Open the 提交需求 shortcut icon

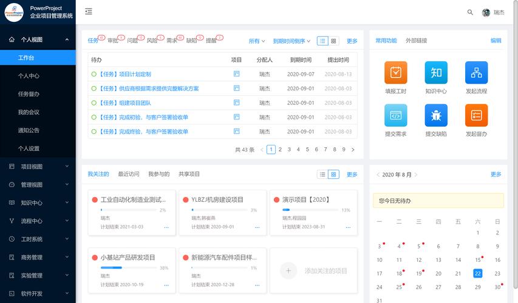(x=396, y=115)
